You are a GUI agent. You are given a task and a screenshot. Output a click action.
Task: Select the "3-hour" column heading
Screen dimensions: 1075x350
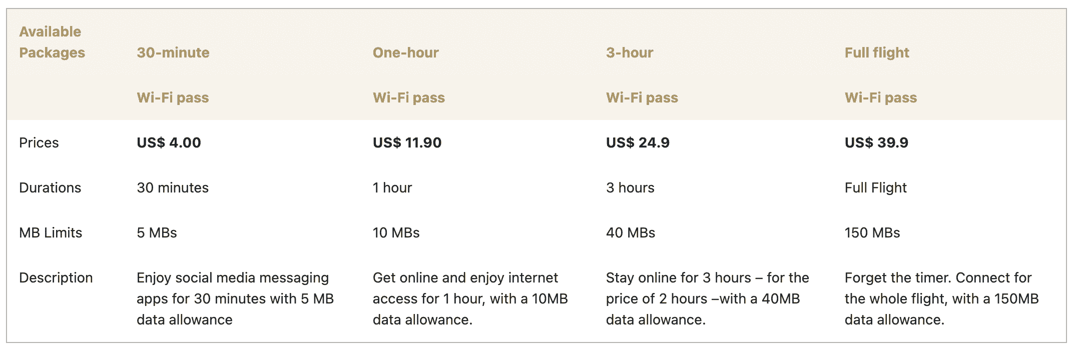point(630,52)
